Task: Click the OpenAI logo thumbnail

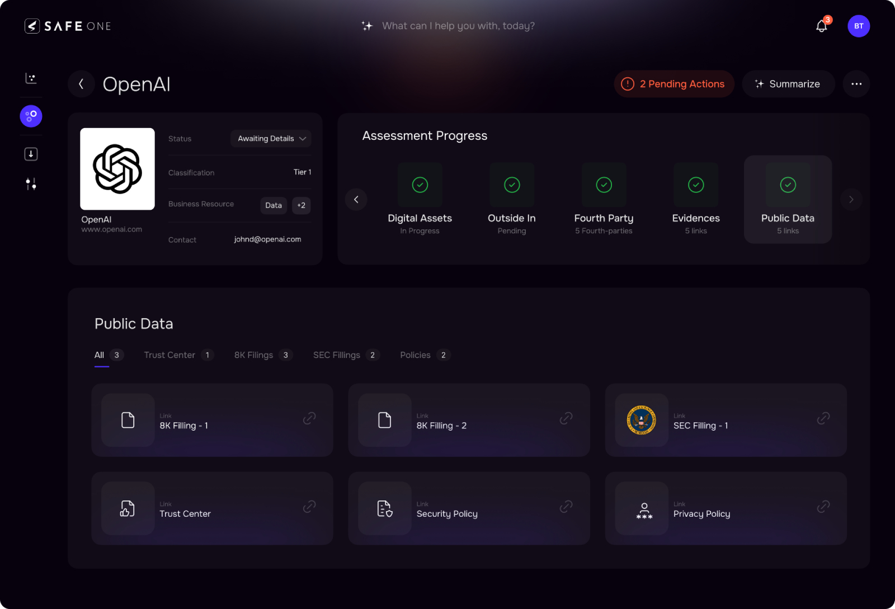Action: (x=117, y=169)
